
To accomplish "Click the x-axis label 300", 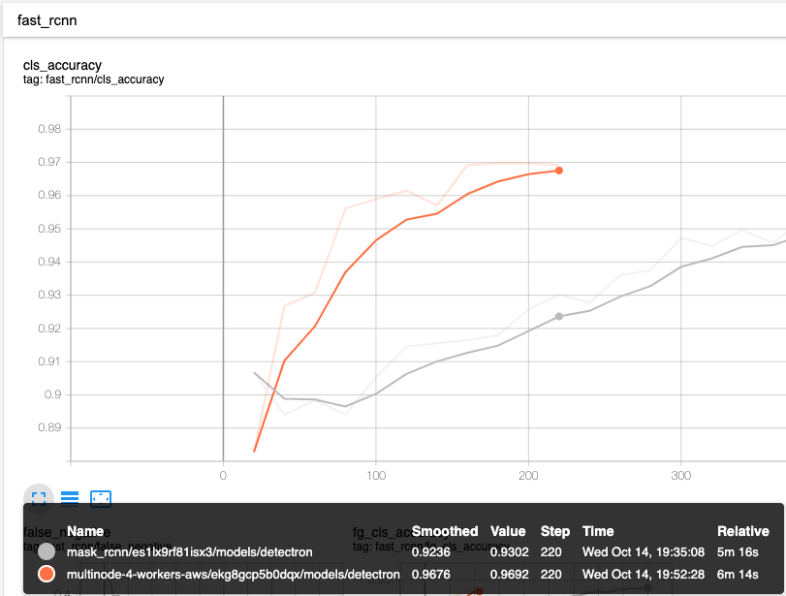I will (680, 475).
